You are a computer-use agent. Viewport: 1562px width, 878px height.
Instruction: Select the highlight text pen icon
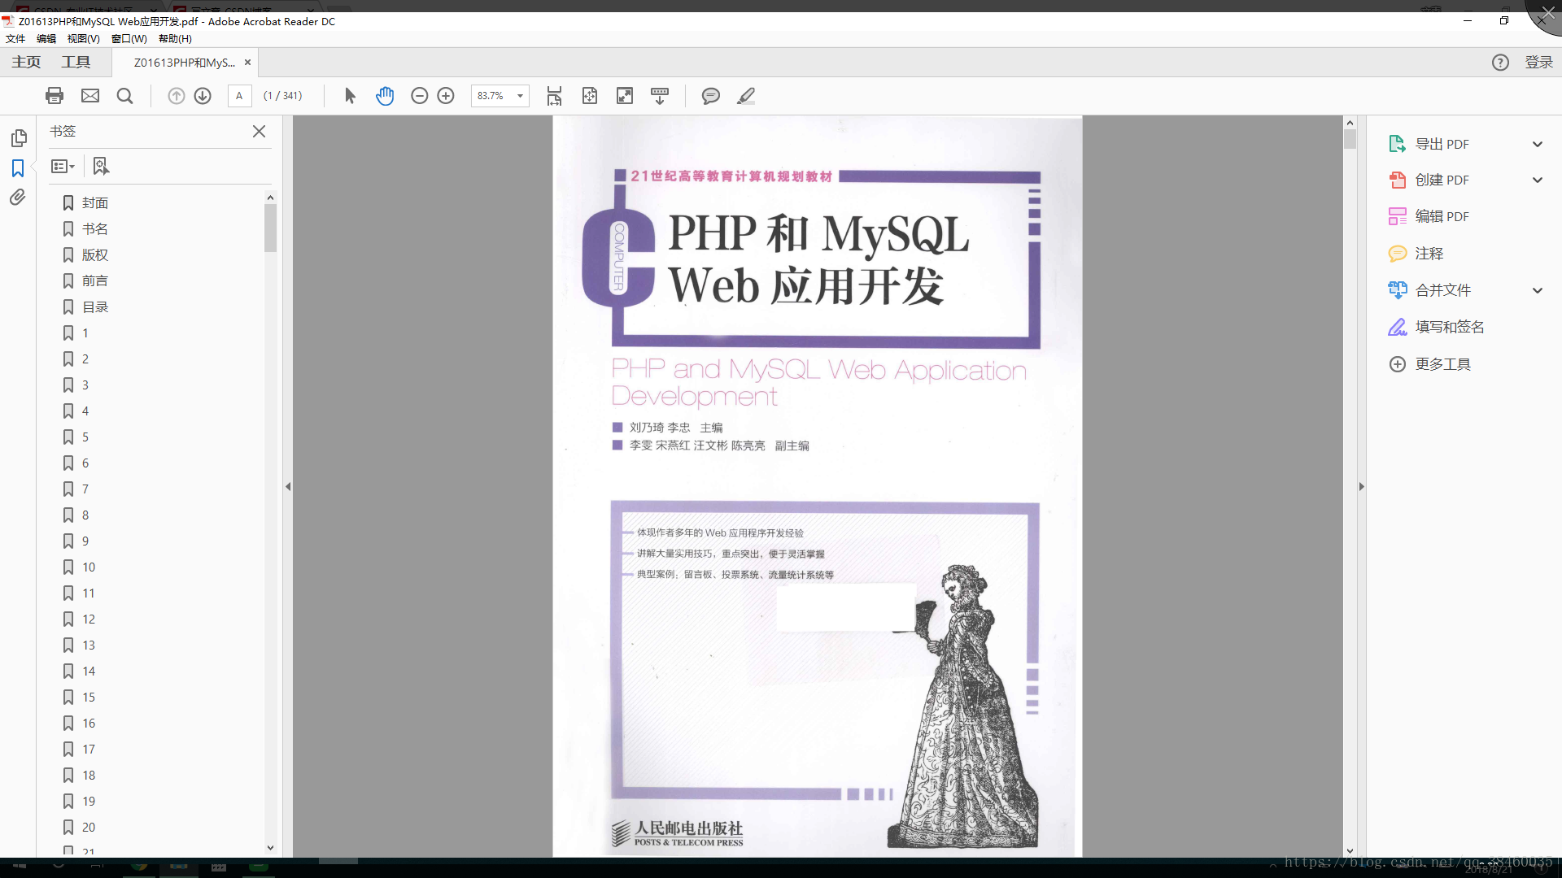(x=746, y=96)
